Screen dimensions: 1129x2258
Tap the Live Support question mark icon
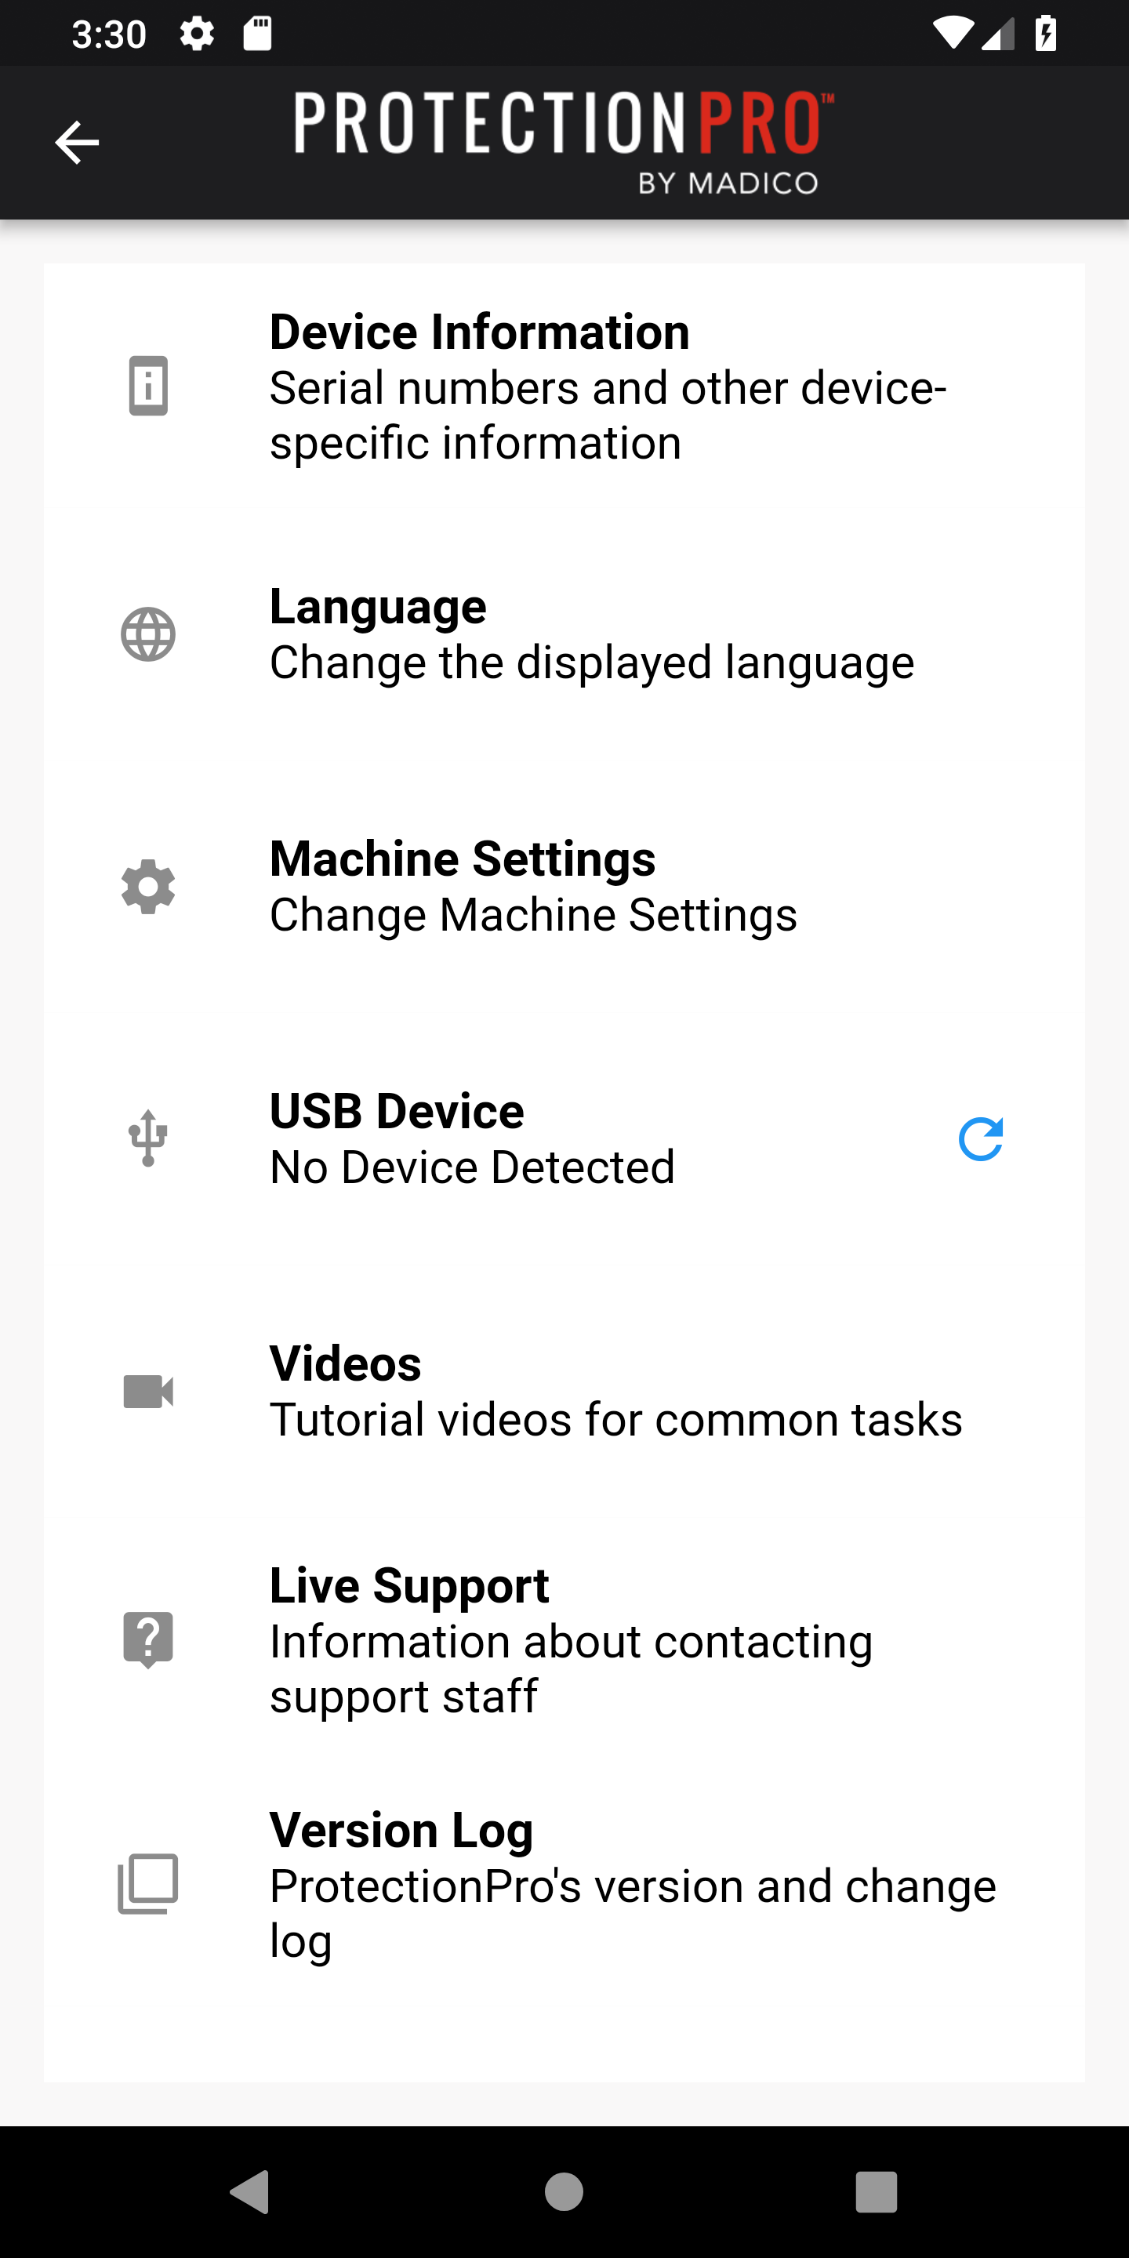148,1639
